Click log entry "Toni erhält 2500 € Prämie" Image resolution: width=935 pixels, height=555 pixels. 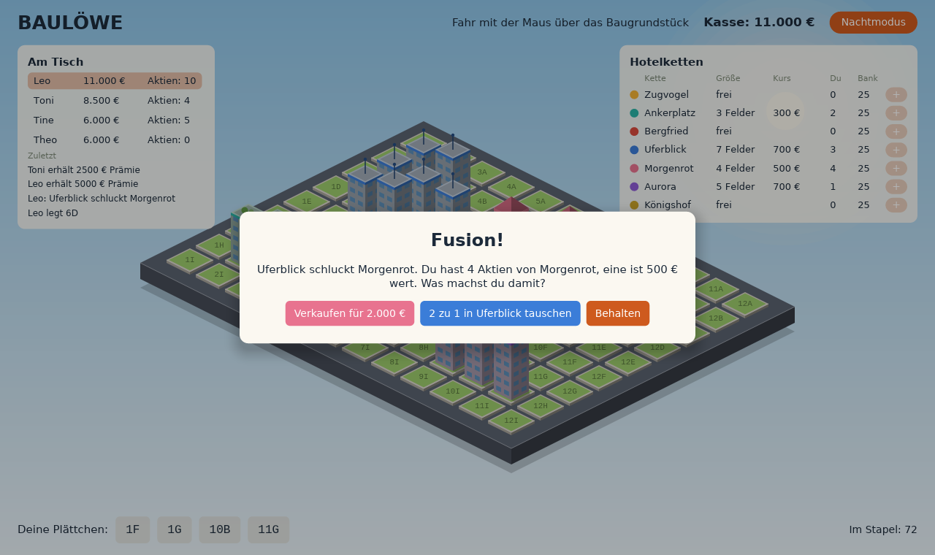[x=84, y=170]
